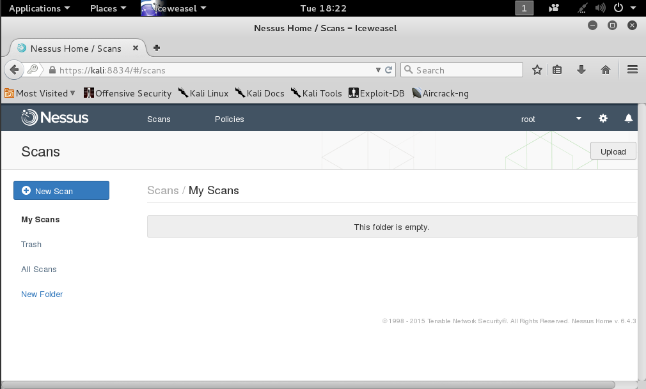
Task: Open the Places menu
Action: (108, 8)
